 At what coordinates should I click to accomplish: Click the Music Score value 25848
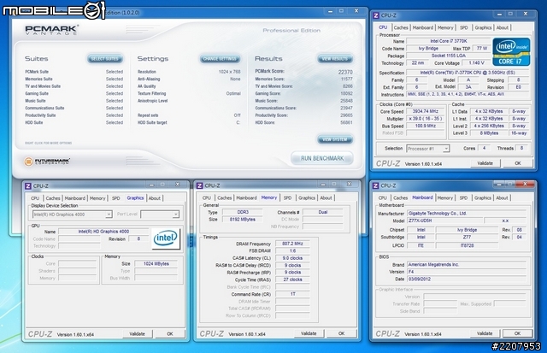[x=346, y=101]
